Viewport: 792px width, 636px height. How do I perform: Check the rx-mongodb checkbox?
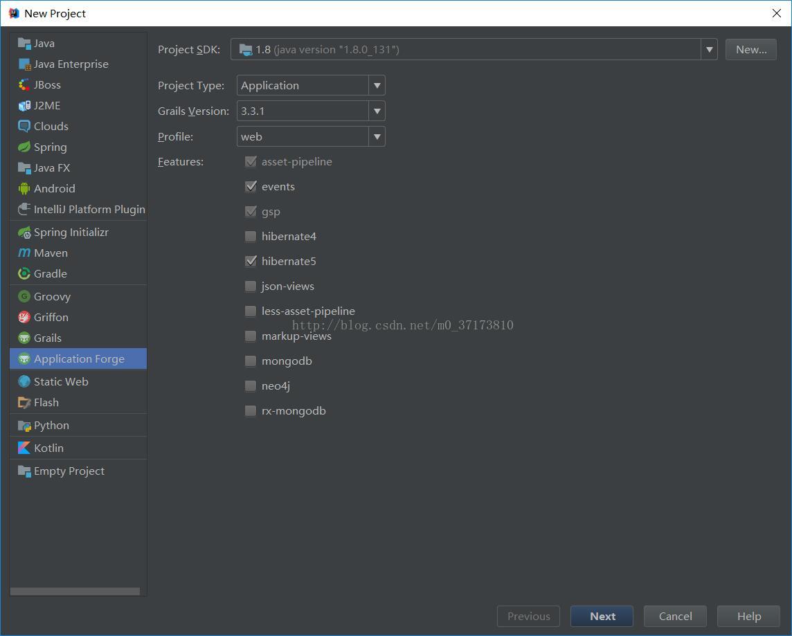[251, 411]
